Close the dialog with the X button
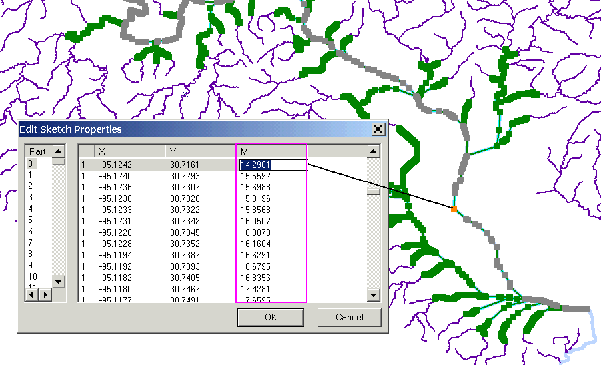The width and height of the screenshot is (601, 365). [x=378, y=129]
